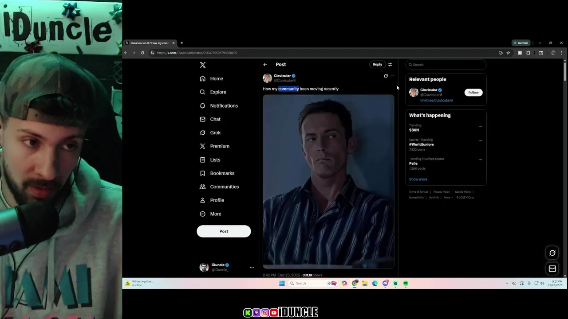Open account menu dots next to iDuncle
This screenshot has width=568, height=319.
[252, 267]
